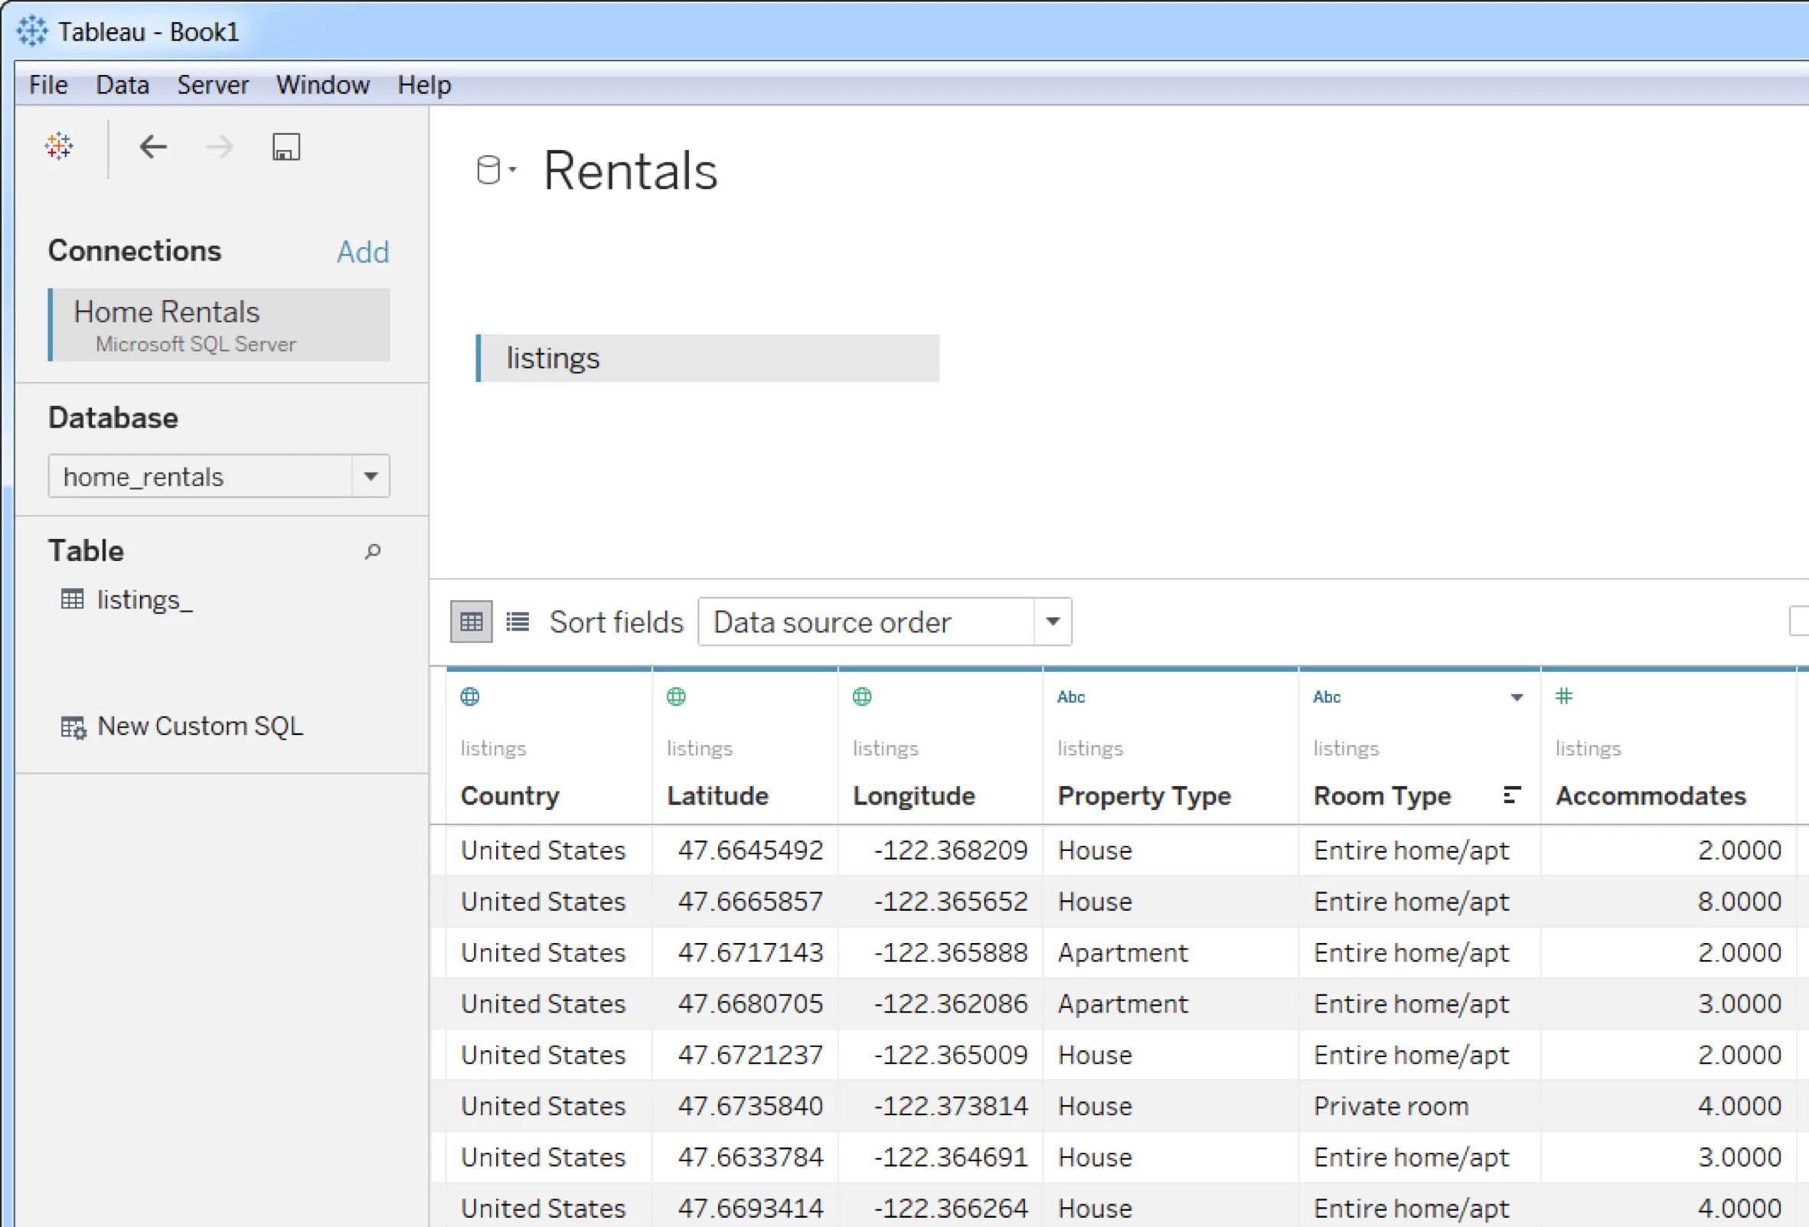Click the Abc data type icon for Property Type
This screenshot has width=1809, height=1227.
pos(1070,697)
